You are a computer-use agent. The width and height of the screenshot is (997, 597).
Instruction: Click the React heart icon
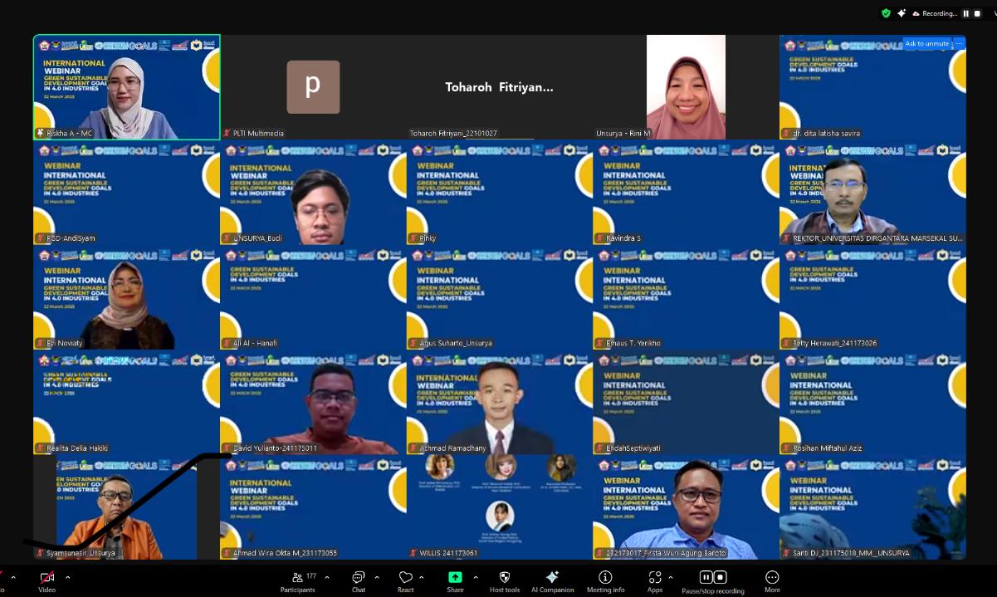point(405,578)
